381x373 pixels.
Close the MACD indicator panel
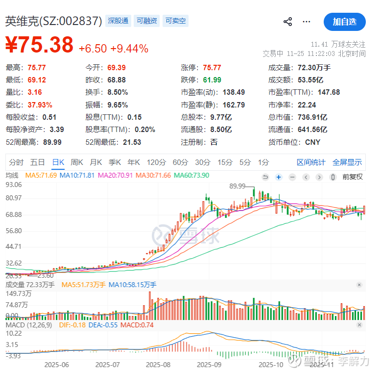pos(359,325)
